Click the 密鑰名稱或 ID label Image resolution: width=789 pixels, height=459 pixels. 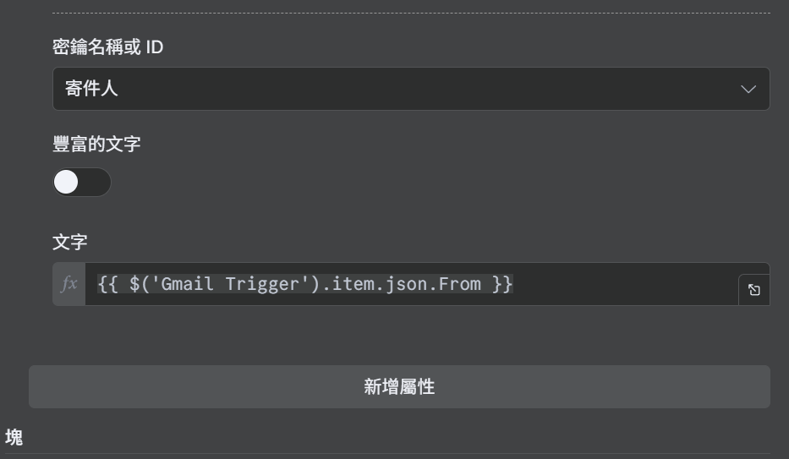(x=107, y=46)
